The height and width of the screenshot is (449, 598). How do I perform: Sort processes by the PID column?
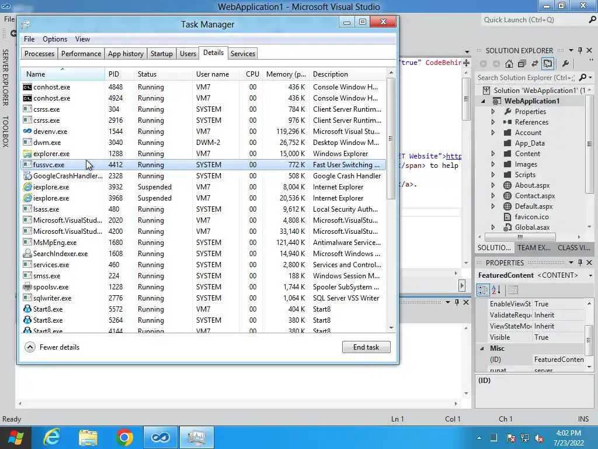click(x=119, y=74)
